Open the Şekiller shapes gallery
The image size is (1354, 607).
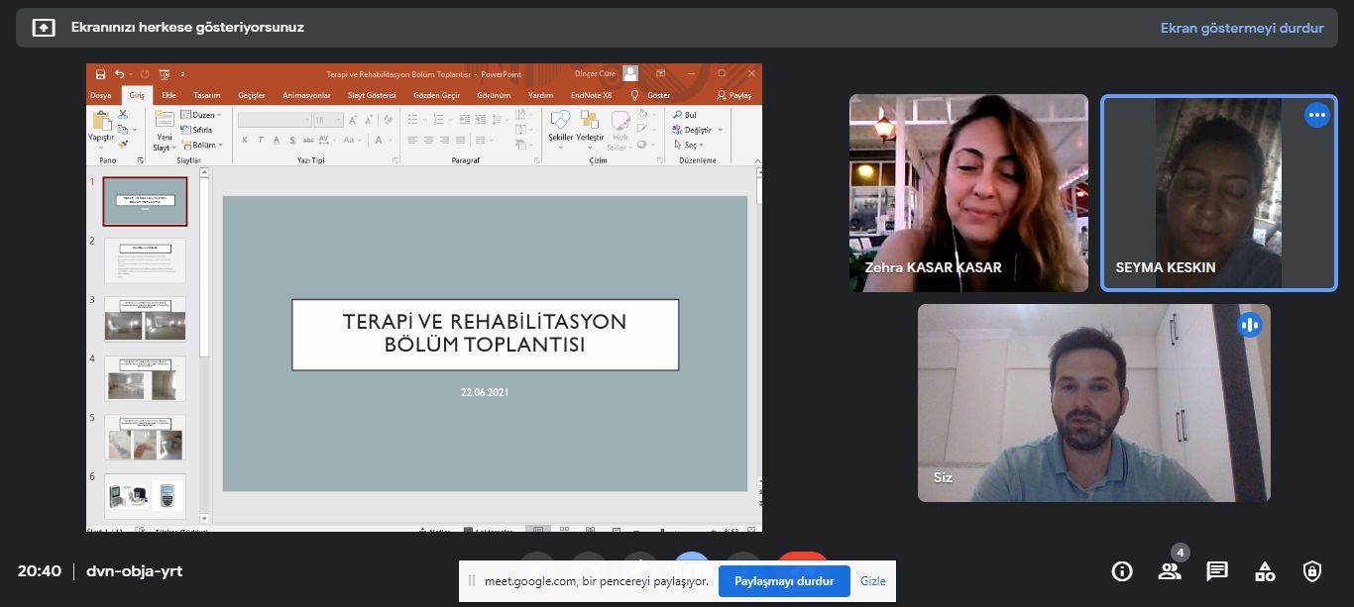(x=560, y=125)
